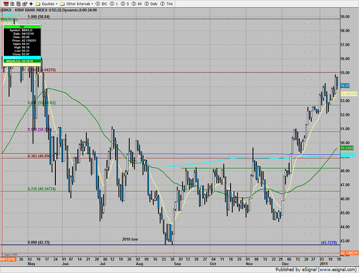Click the 53.488109 yellow MA price marker

pyautogui.click(x=348, y=94)
